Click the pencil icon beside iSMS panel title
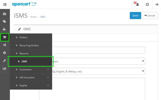Screen dimensions: 161x100 pos(19,29)
